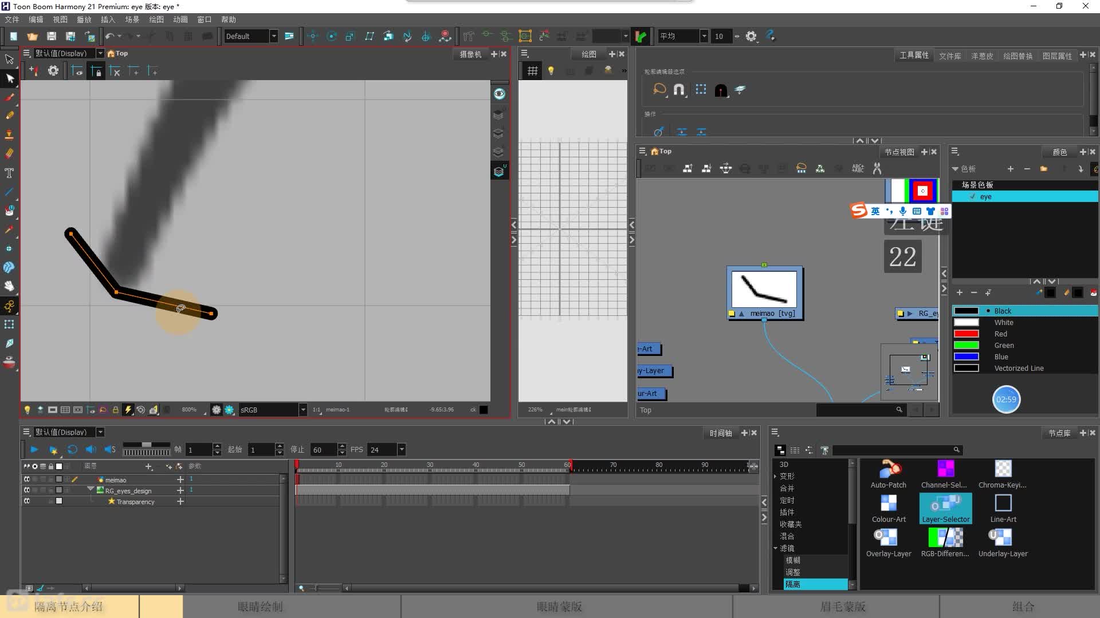Open the FPS dropdown
This screenshot has width=1100, height=618.
coord(402,450)
